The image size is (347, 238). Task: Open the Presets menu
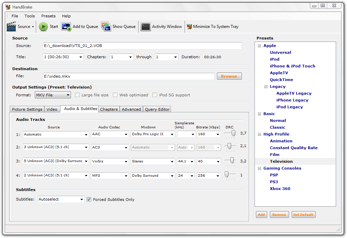point(48,16)
